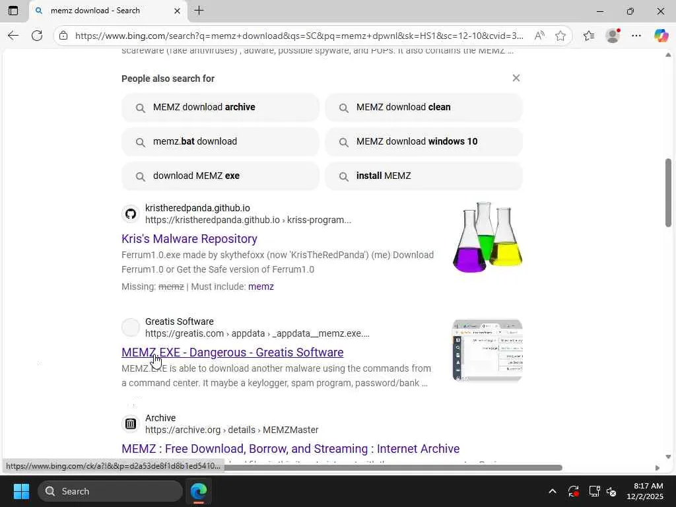Click scroll up arrow of page
This screenshot has width=676, height=507.
(668, 55)
